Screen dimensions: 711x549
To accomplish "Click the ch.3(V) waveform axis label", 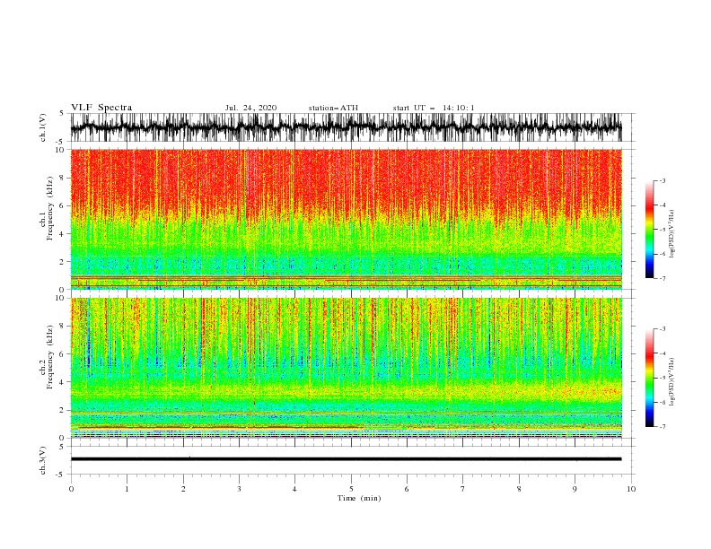I will [x=43, y=460].
